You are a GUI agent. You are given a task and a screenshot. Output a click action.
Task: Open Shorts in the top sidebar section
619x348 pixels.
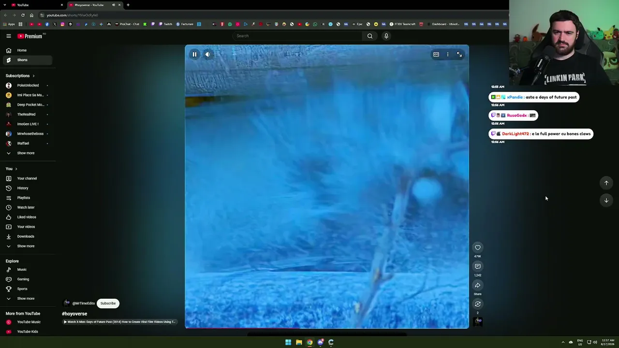point(28,60)
